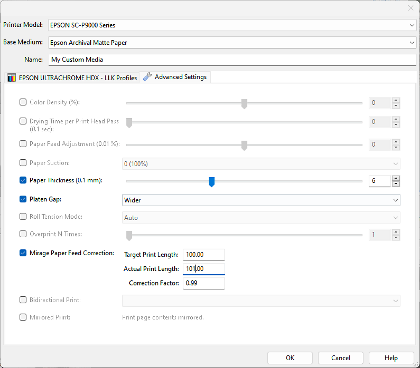Increase Paper Thickness with the up arrow
The image size is (420, 368).
point(396,178)
